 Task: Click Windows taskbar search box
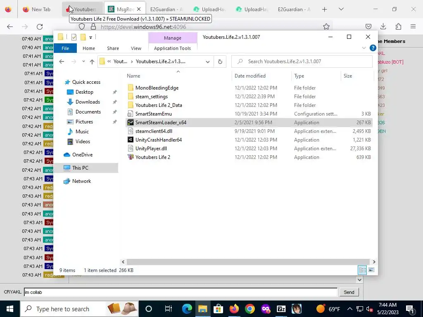click(79, 309)
